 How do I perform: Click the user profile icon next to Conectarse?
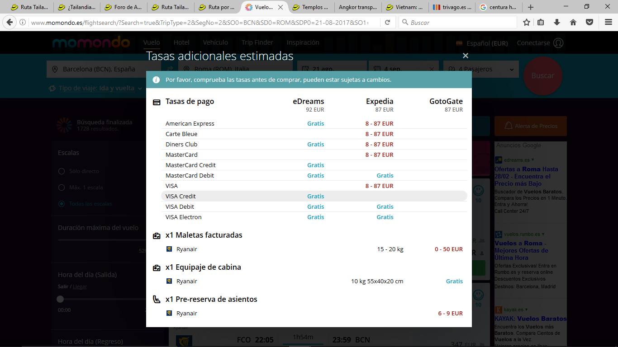[x=558, y=43]
